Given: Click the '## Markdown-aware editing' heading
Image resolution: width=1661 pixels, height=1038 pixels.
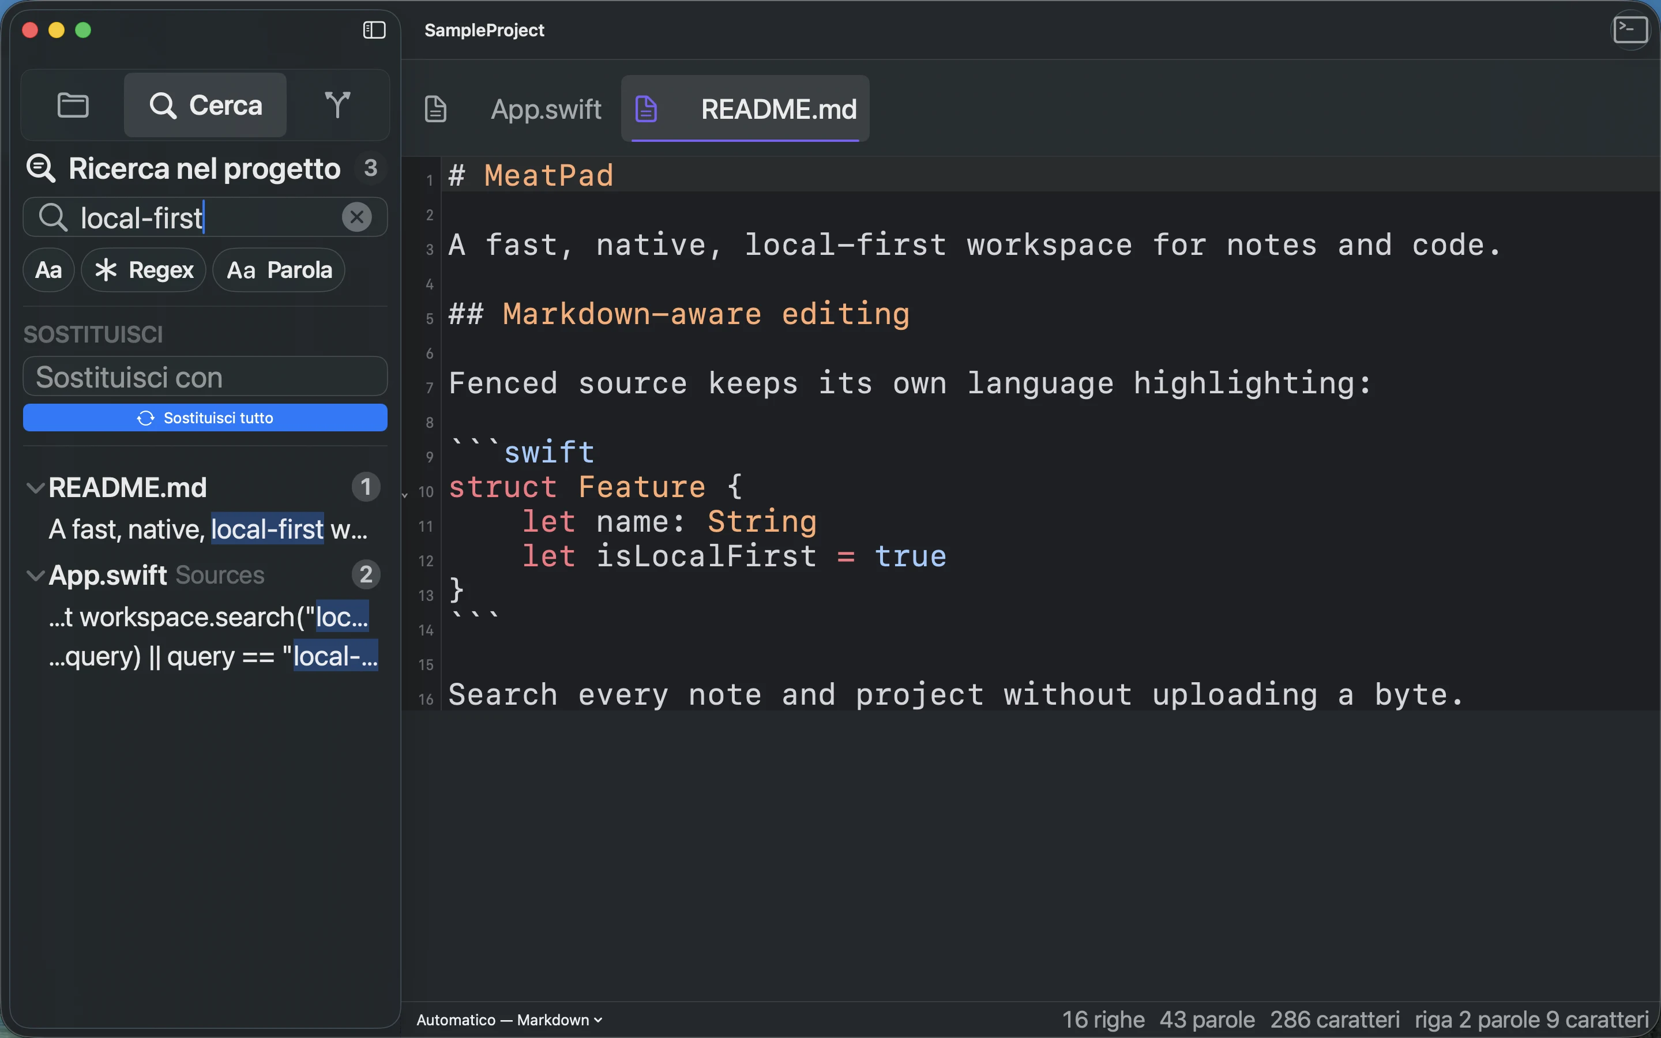Looking at the screenshot, I should [x=679, y=314].
